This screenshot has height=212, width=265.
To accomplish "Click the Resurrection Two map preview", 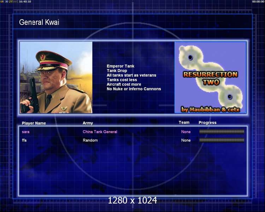I will (x=211, y=77).
